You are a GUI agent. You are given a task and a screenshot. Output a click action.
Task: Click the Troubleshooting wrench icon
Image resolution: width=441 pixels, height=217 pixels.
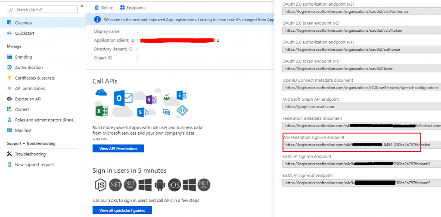(9, 154)
